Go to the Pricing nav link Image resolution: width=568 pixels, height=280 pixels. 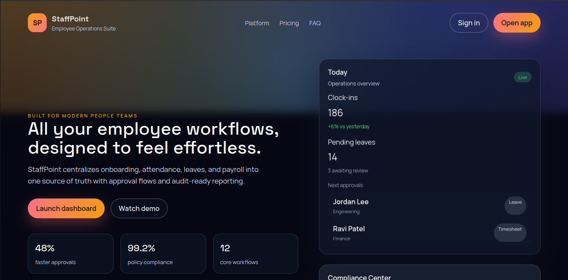coord(289,23)
